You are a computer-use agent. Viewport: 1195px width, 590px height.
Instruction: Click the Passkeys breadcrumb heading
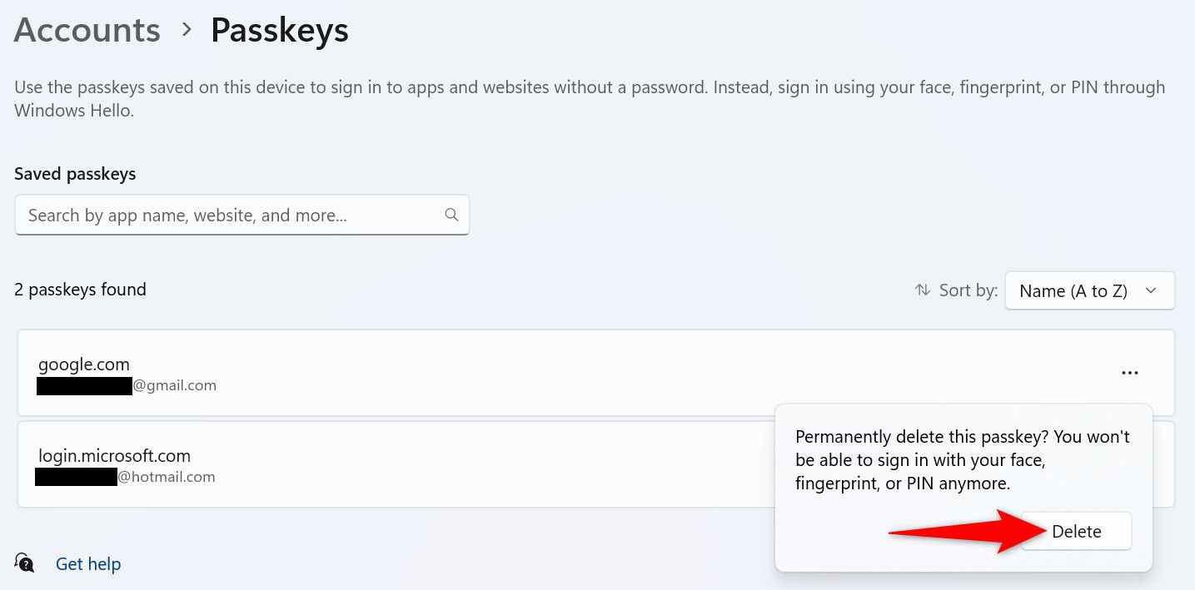[279, 29]
